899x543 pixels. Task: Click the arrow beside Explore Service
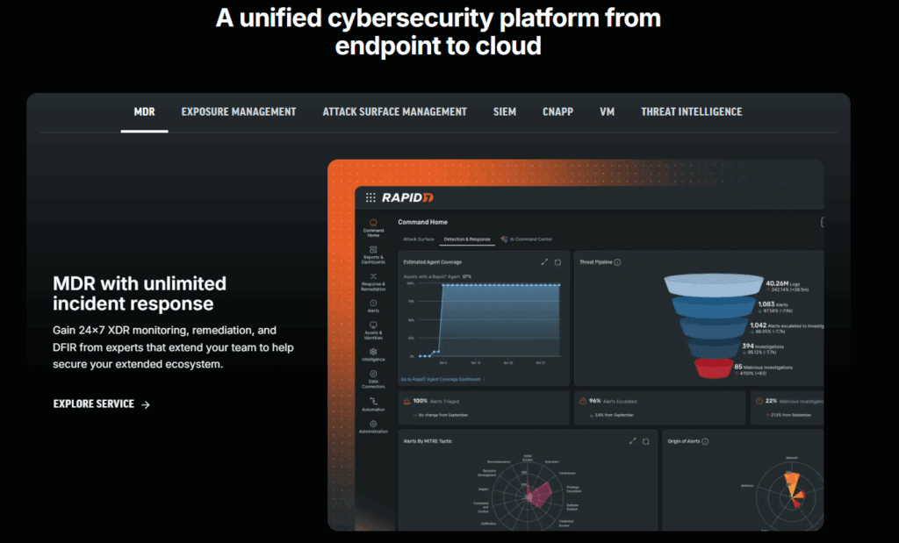146,404
